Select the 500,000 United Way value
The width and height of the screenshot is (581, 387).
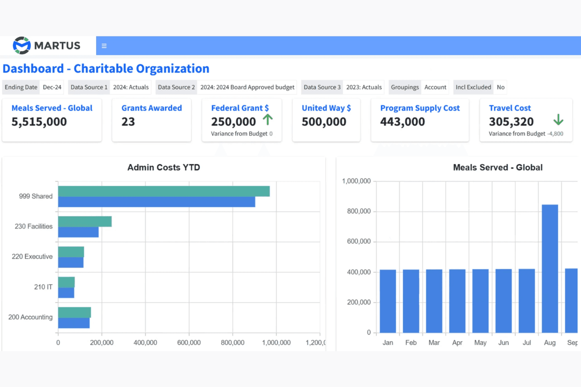(x=324, y=122)
